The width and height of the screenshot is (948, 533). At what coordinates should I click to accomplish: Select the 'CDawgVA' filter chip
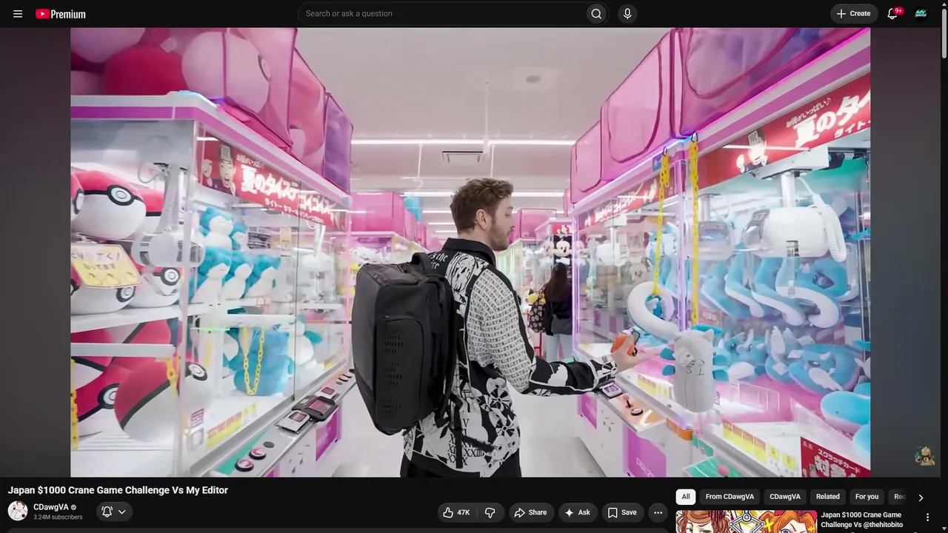click(x=785, y=497)
